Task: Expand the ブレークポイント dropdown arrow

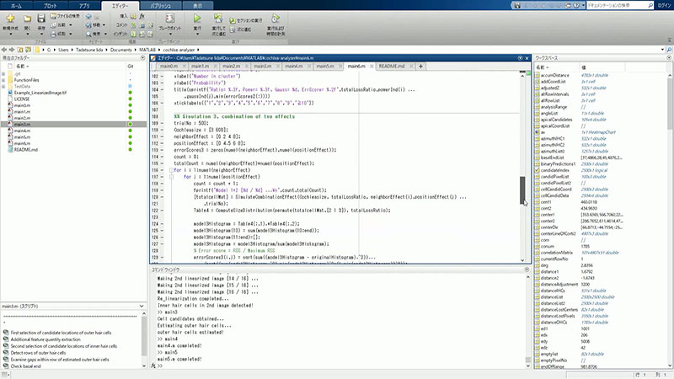Action: pyautogui.click(x=170, y=34)
